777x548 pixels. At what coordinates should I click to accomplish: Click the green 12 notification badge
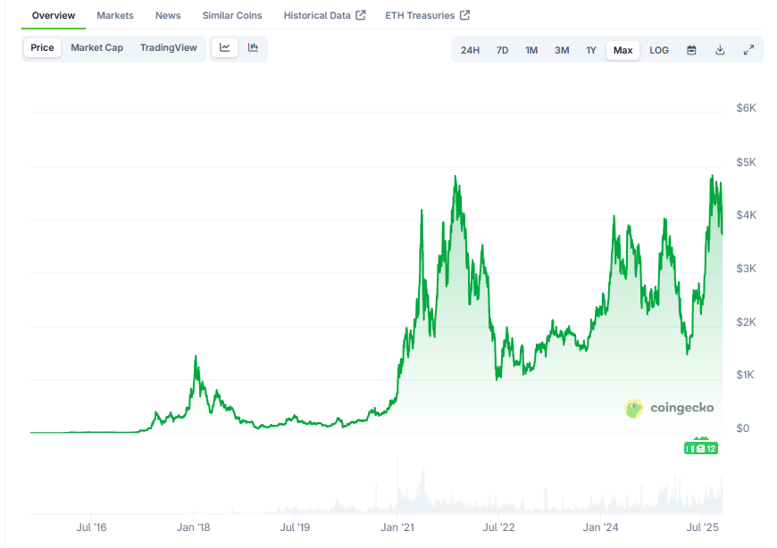[x=701, y=447]
